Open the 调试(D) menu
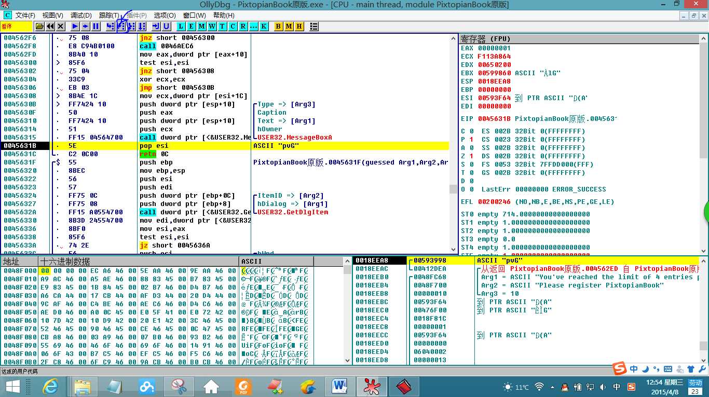Screen dimensions: 709x397 (81, 16)
